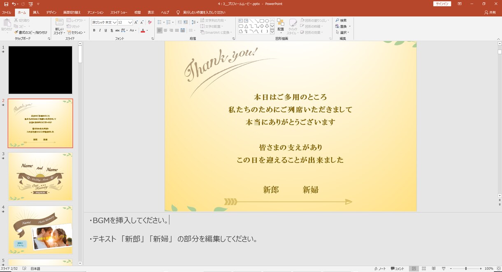Select black slide 1 thumbnail
The height and width of the screenshot is (272, 502).
40,70
